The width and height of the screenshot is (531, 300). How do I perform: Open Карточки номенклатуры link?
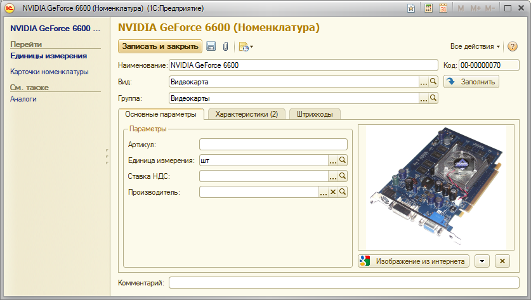(49, 72)
